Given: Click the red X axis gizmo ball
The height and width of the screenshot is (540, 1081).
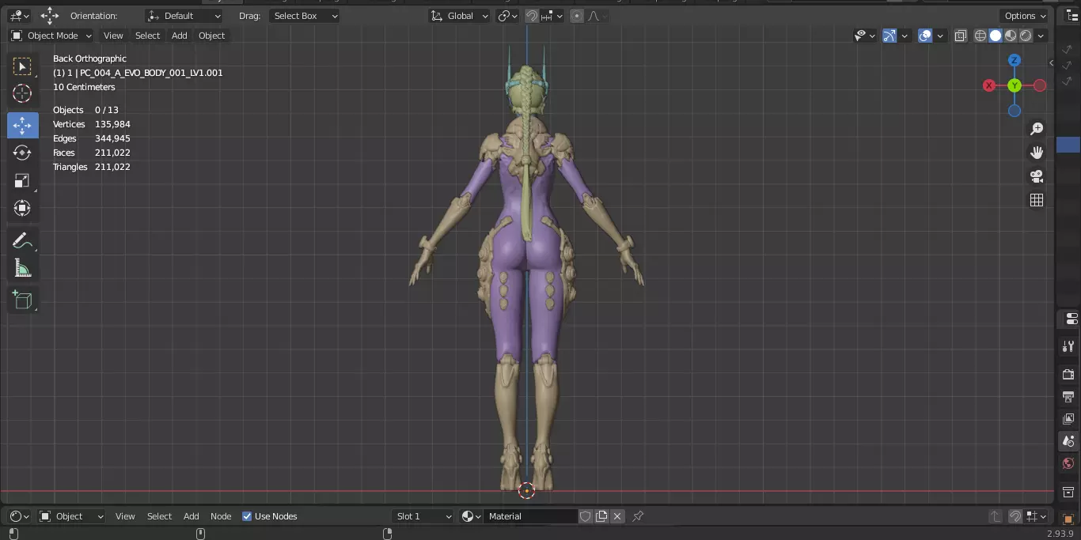Looking at the screenshot, I should point(989,85).
